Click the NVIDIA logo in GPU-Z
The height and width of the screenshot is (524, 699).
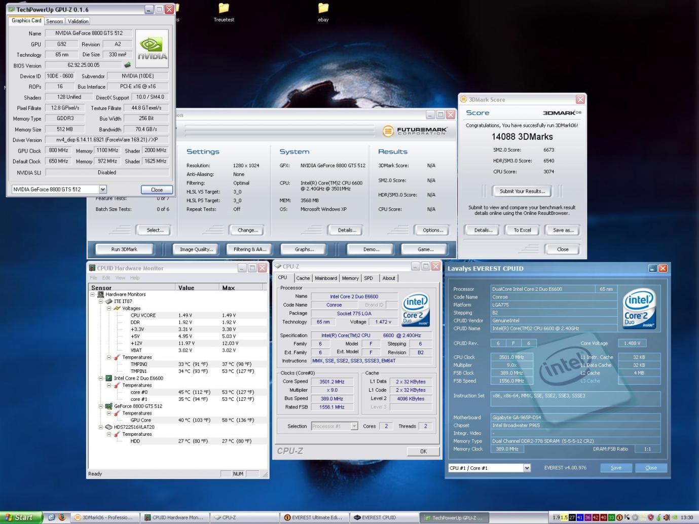(152, 49)
